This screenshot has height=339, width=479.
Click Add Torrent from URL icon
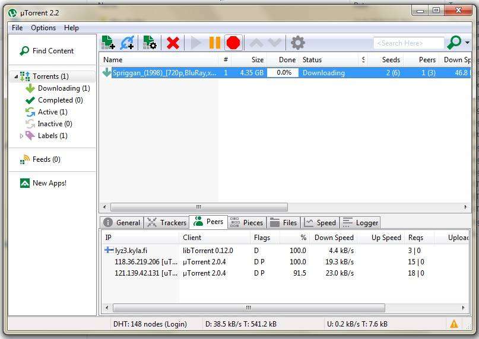coord(128,43)
